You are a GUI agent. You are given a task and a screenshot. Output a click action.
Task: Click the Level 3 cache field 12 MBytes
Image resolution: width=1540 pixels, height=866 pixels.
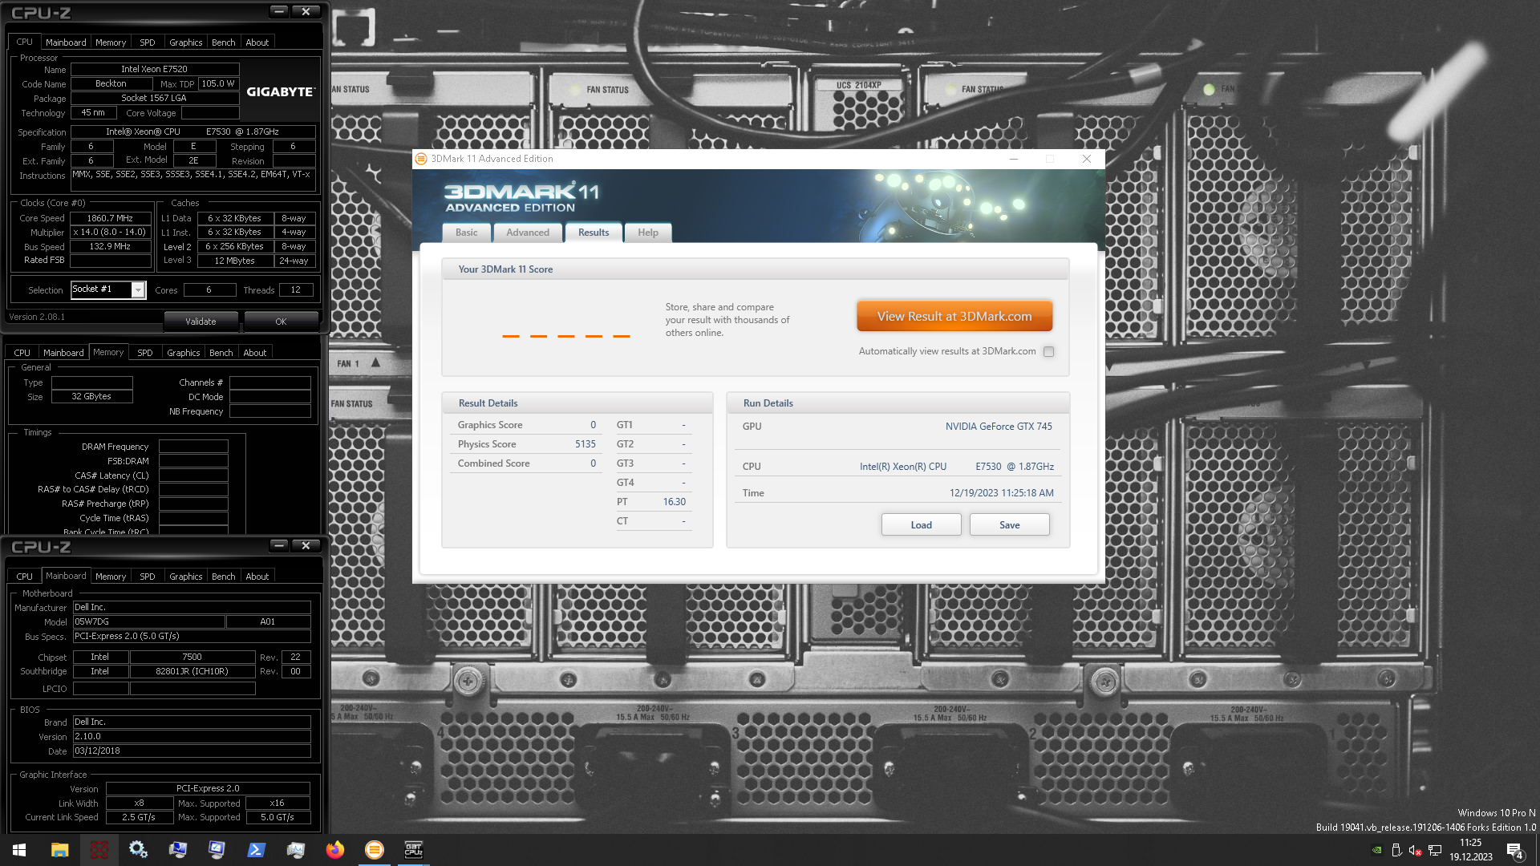(235, 261)
